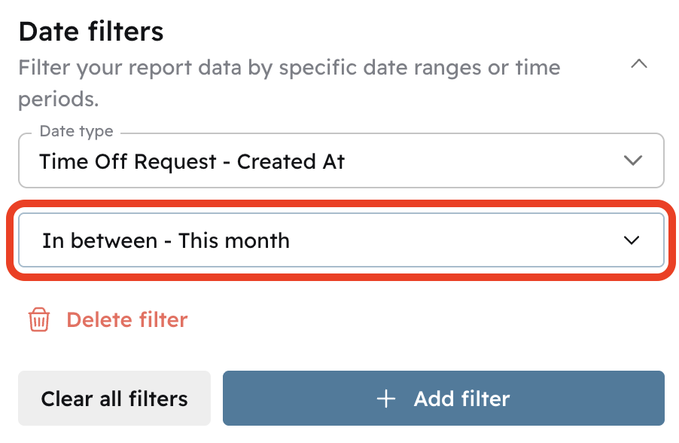Collapse the Date filters section chevron
The width and height of the screenshot is (679, 443).
coord(638,65)
